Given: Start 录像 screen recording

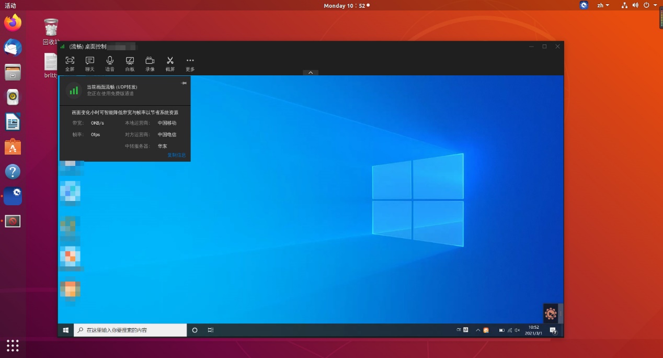Looking at the screenshot, I should tap(150, 64).
